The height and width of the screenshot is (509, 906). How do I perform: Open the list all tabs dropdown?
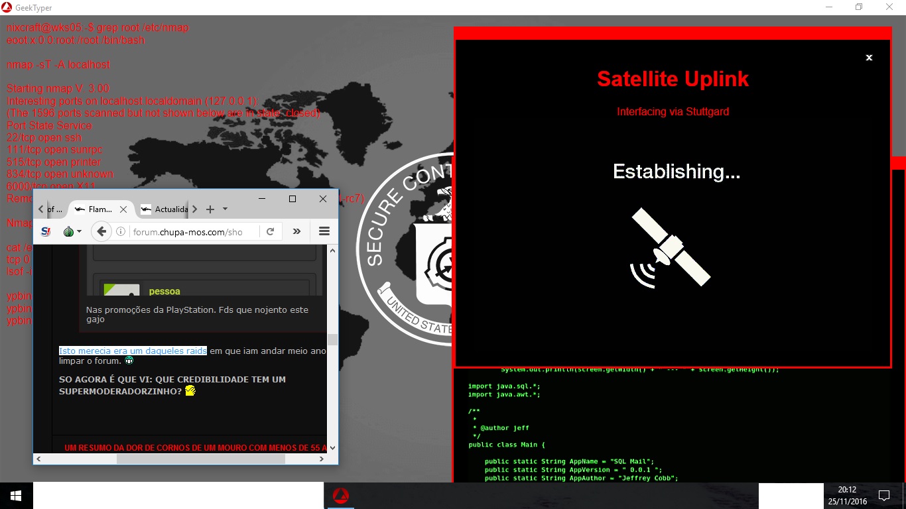click(x=226, y=209)
